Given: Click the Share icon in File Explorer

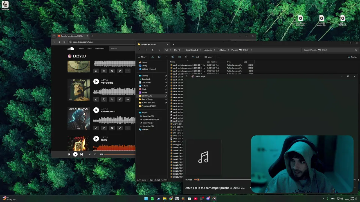Looking at the screenshot, I should pos(179,57).
